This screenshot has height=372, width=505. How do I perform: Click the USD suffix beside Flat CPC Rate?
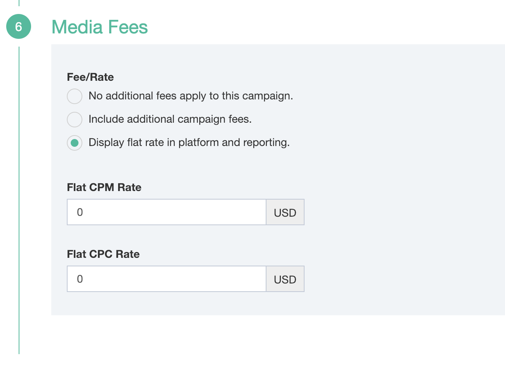[x=285, y=279]
